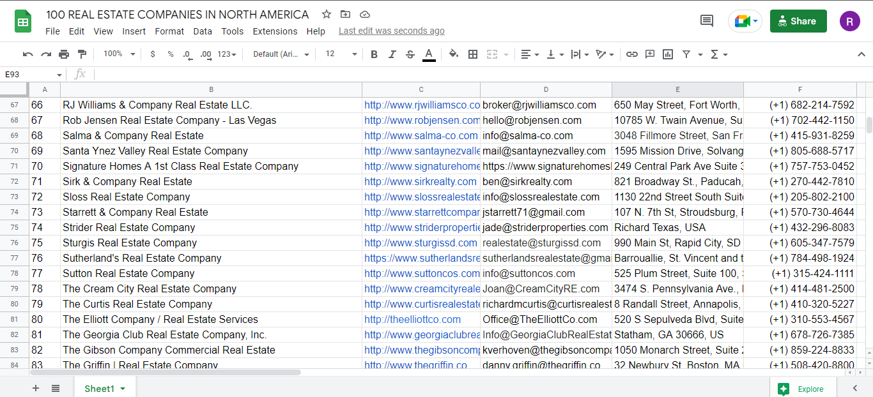Toggle bold formatting
The height and width of the screenshot is (397, 873).
tap(375, 54)
